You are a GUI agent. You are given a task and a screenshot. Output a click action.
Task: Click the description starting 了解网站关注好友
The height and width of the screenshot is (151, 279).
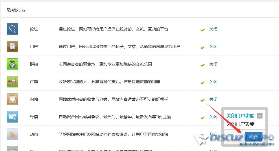pyautogui.click(x=113, y=134)
